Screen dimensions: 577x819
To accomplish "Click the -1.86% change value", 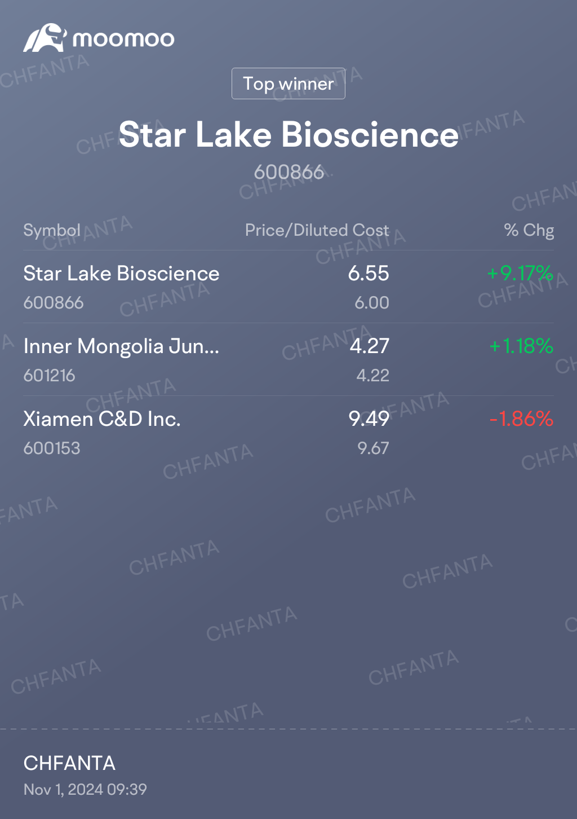I will point(521,419).
